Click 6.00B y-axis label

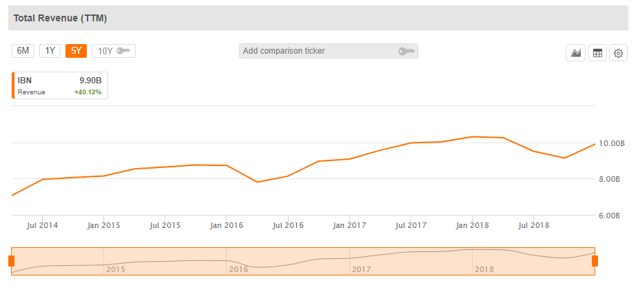(x=610, y=216)
